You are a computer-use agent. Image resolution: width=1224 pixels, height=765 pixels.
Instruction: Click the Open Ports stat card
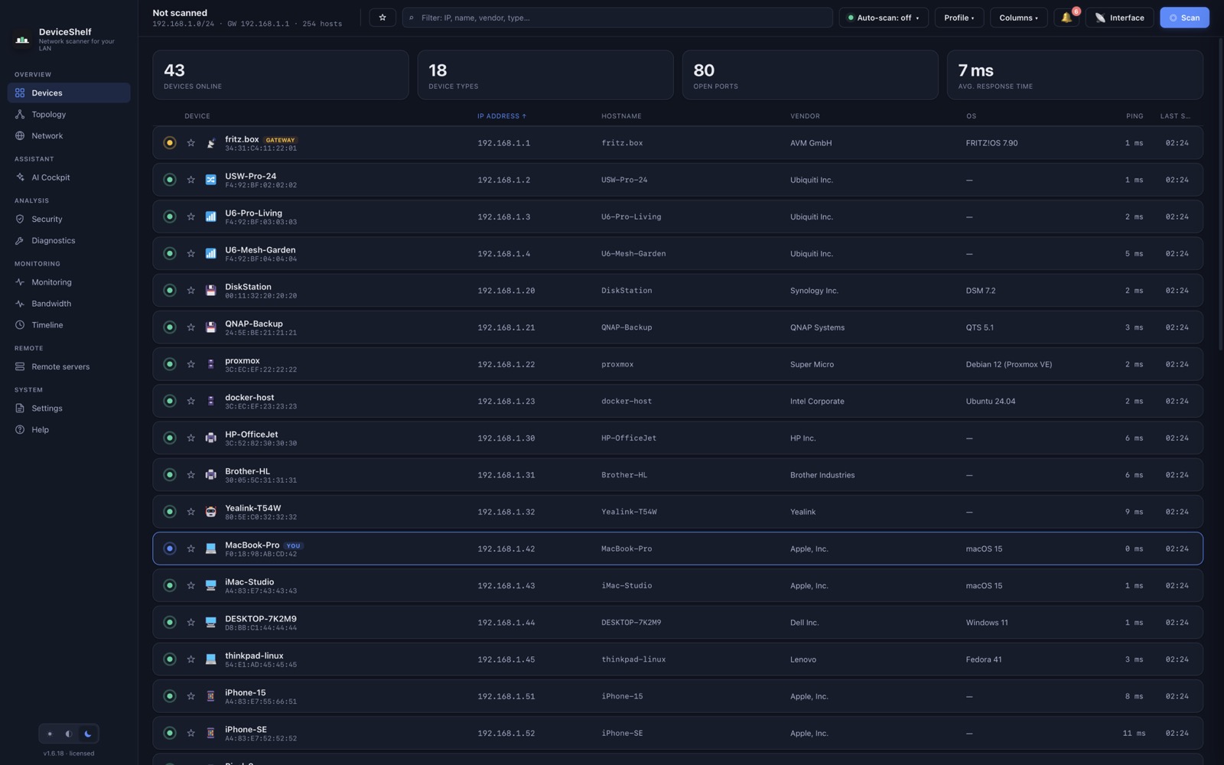pyautogui.click(x=810, y=75)
